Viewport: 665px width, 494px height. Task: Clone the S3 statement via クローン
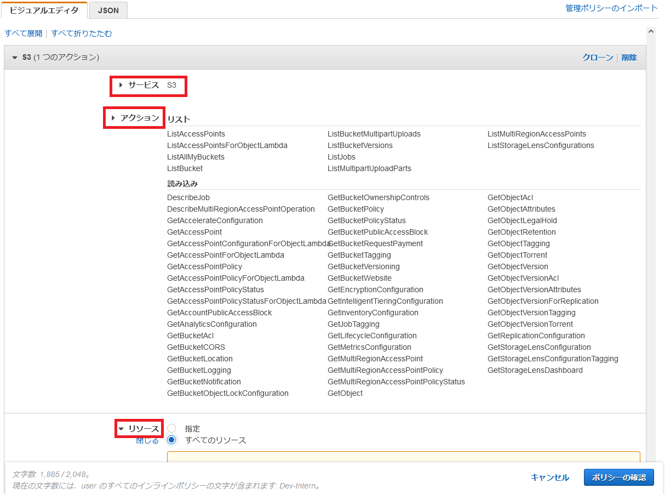coord(598,58)
